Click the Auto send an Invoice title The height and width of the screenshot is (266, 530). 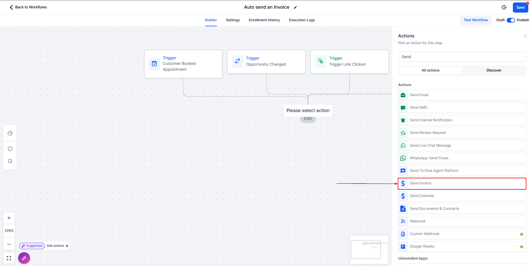coord(267,7)
